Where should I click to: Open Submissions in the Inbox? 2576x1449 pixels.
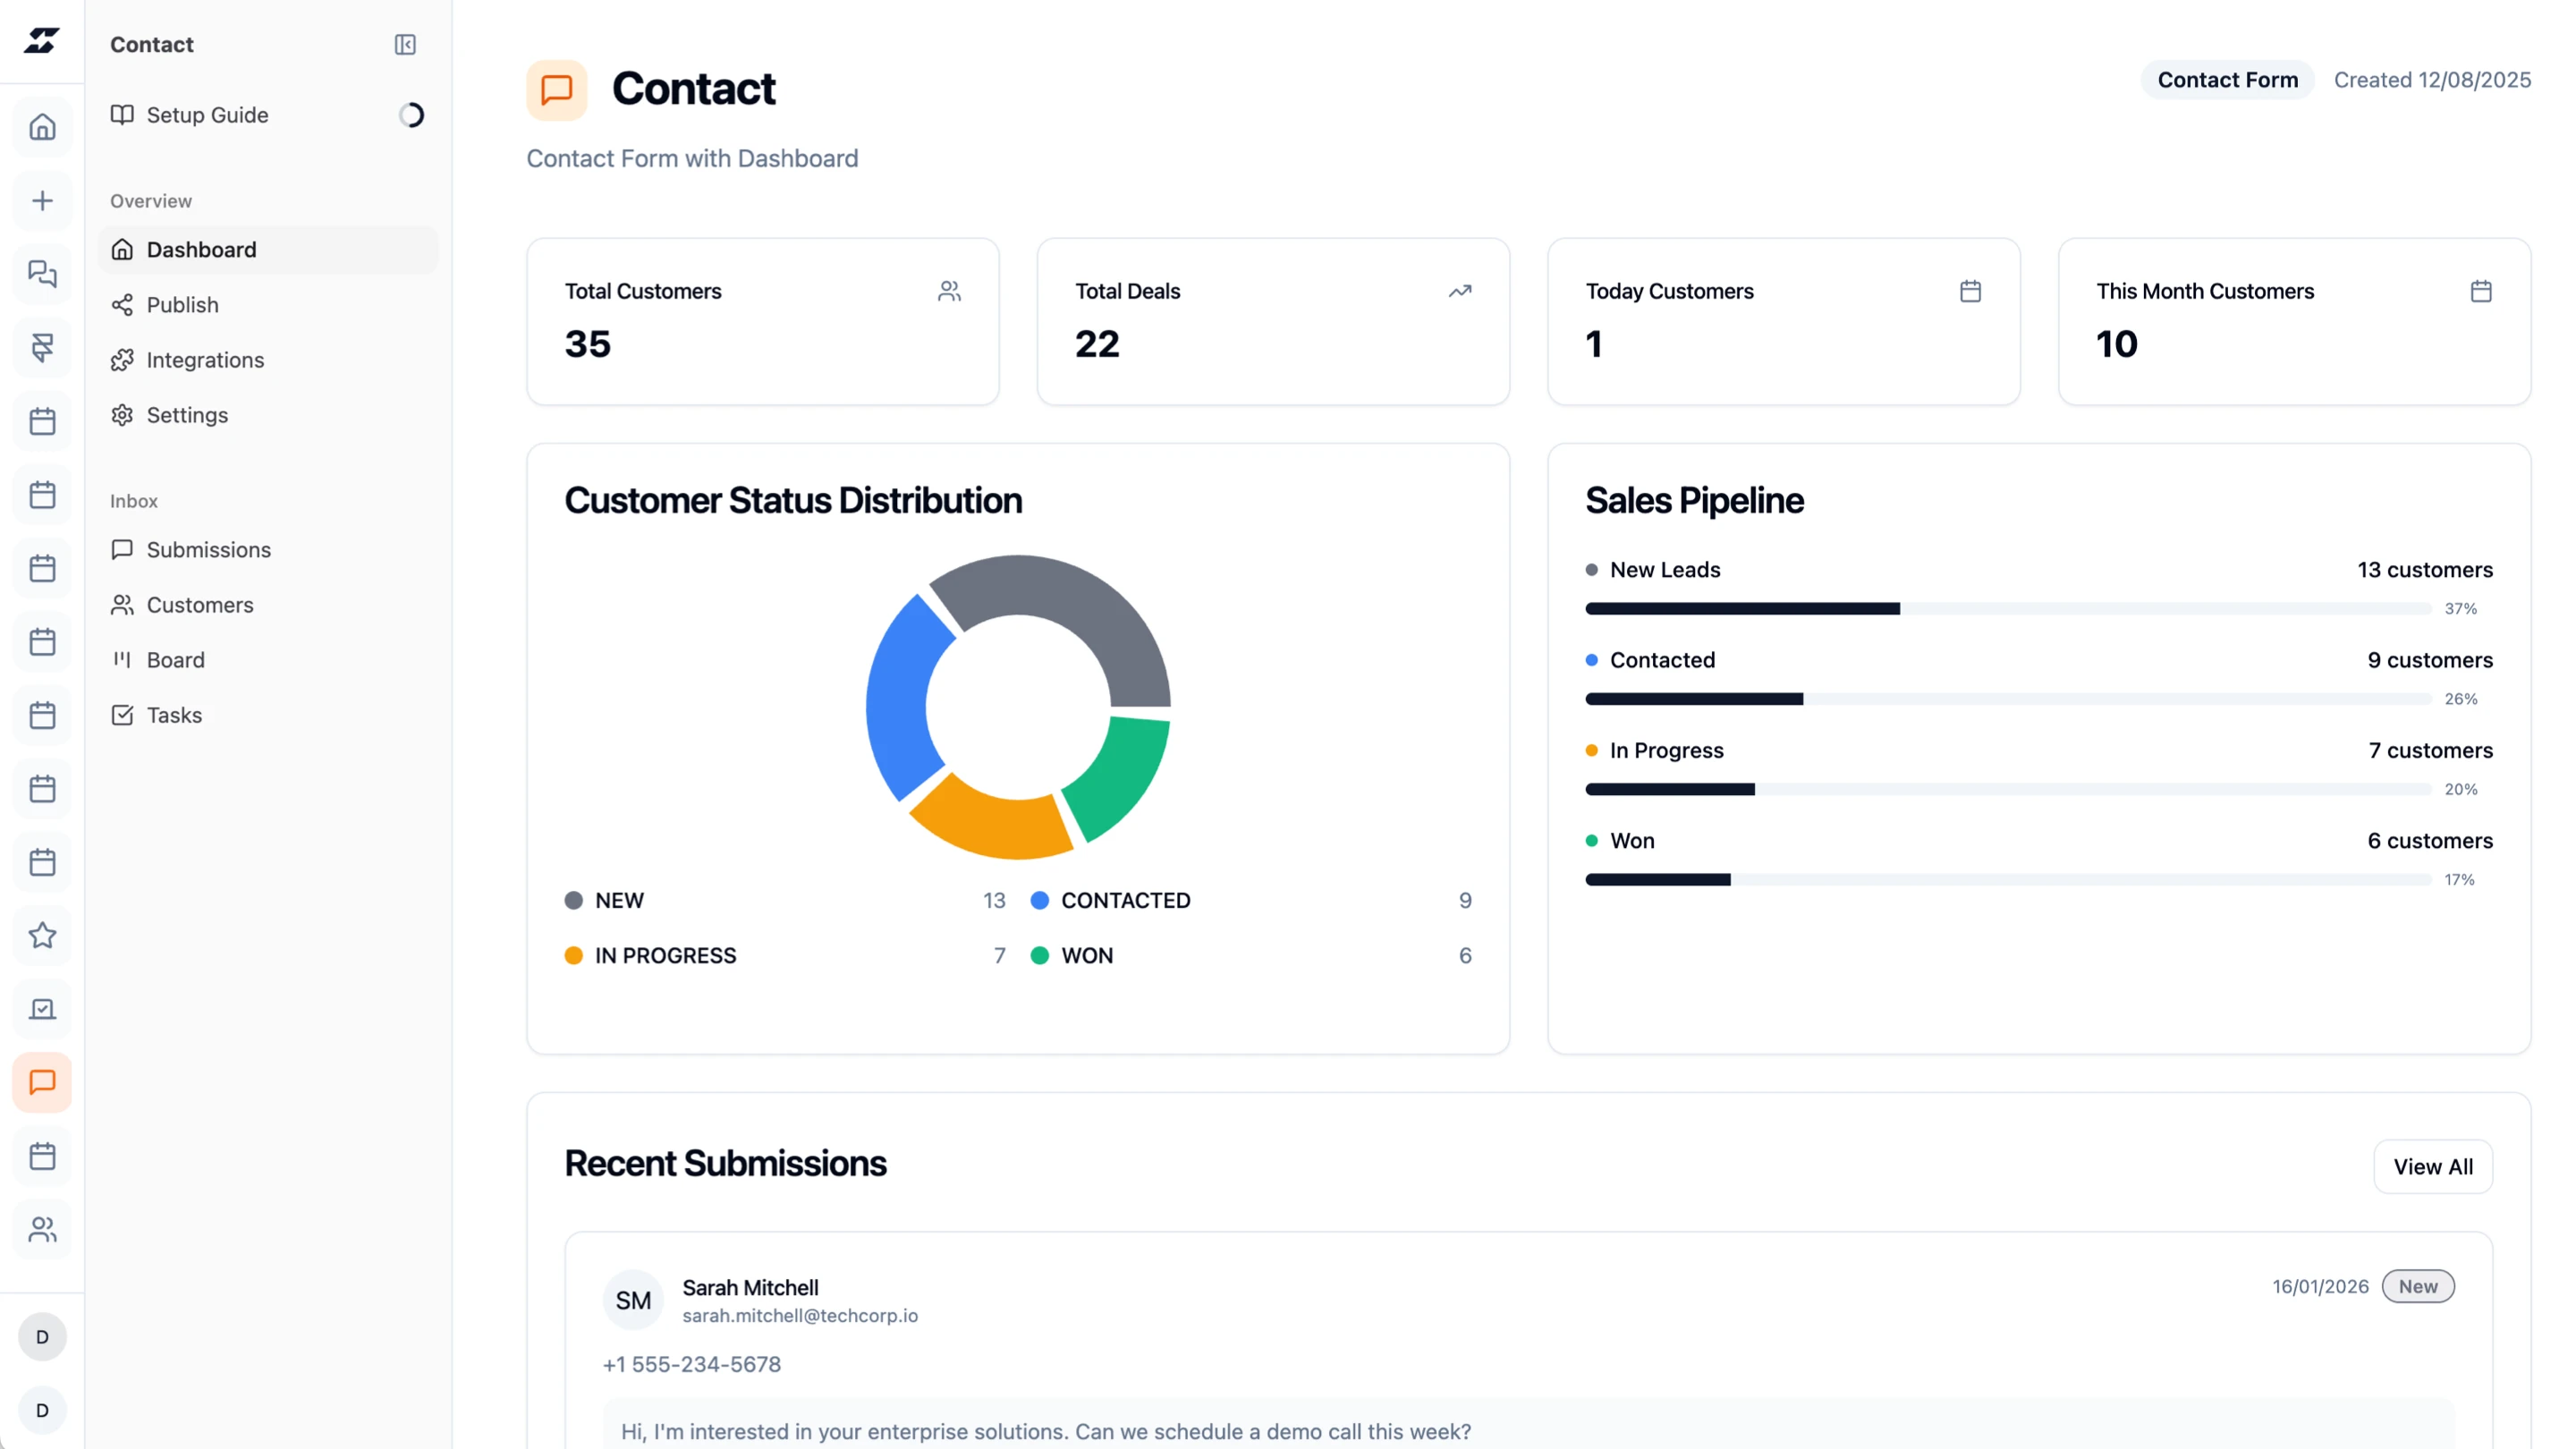208,550
